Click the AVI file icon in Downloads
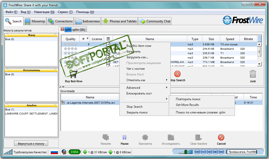269x159 pixels. (x=63, y=103)
